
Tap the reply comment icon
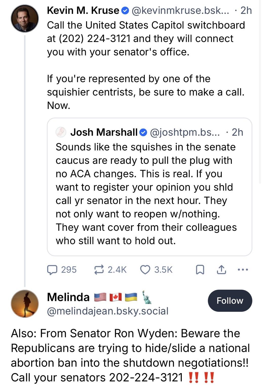click(x=52, y=270)
